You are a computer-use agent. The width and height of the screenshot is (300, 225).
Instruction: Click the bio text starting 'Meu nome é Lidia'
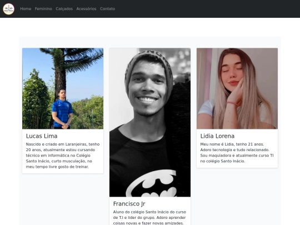[237, 153]
